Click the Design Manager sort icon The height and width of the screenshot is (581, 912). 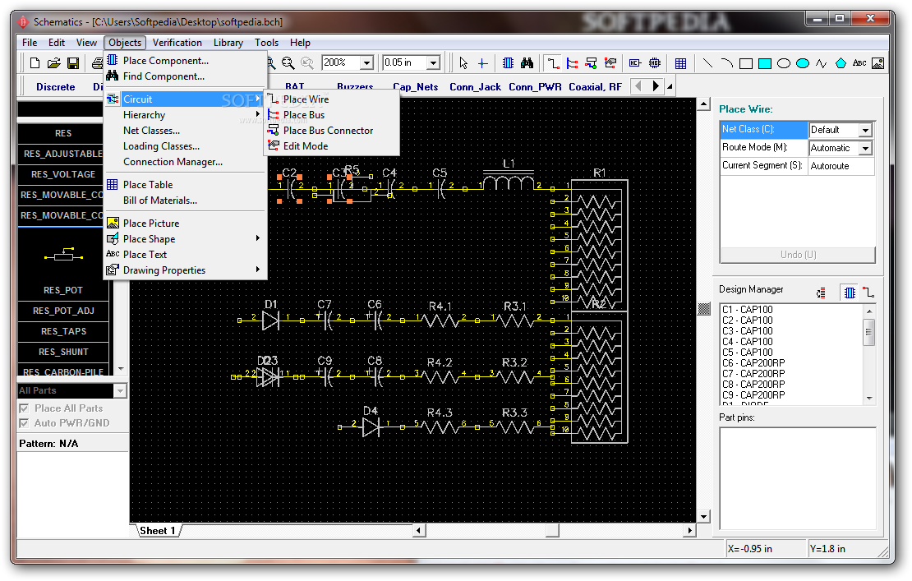(821, 293)
